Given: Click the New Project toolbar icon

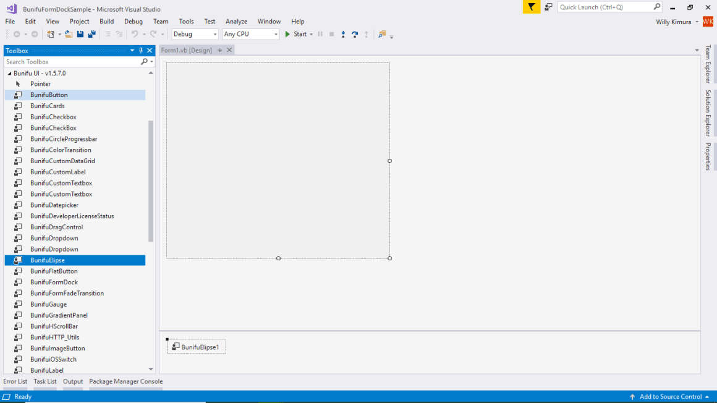Looking at the screenshot, I should point(51,35).
